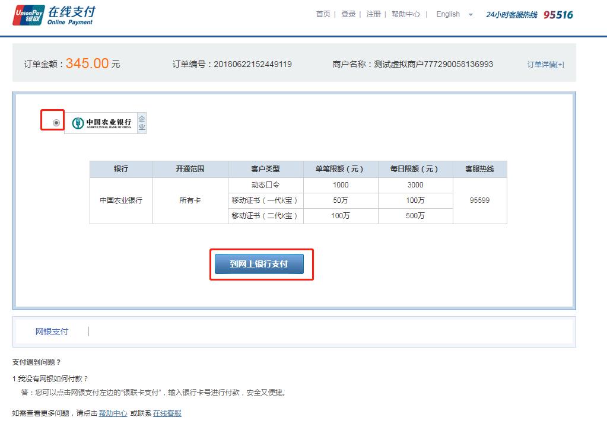607x427 pixels.
Task: Click the 帮助中心 link at page bottom
Action: 113,413
